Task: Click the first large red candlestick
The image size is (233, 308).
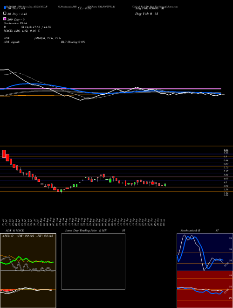Action: coord(4,154)
